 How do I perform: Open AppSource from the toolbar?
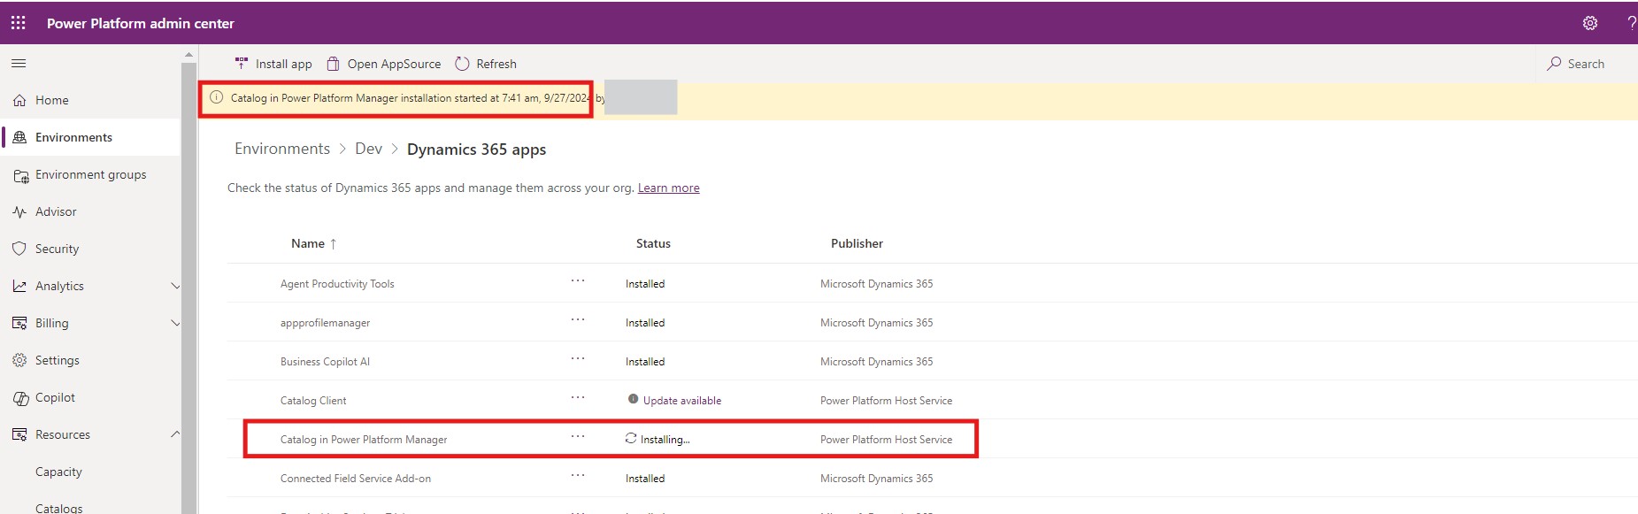click(384, 64)
